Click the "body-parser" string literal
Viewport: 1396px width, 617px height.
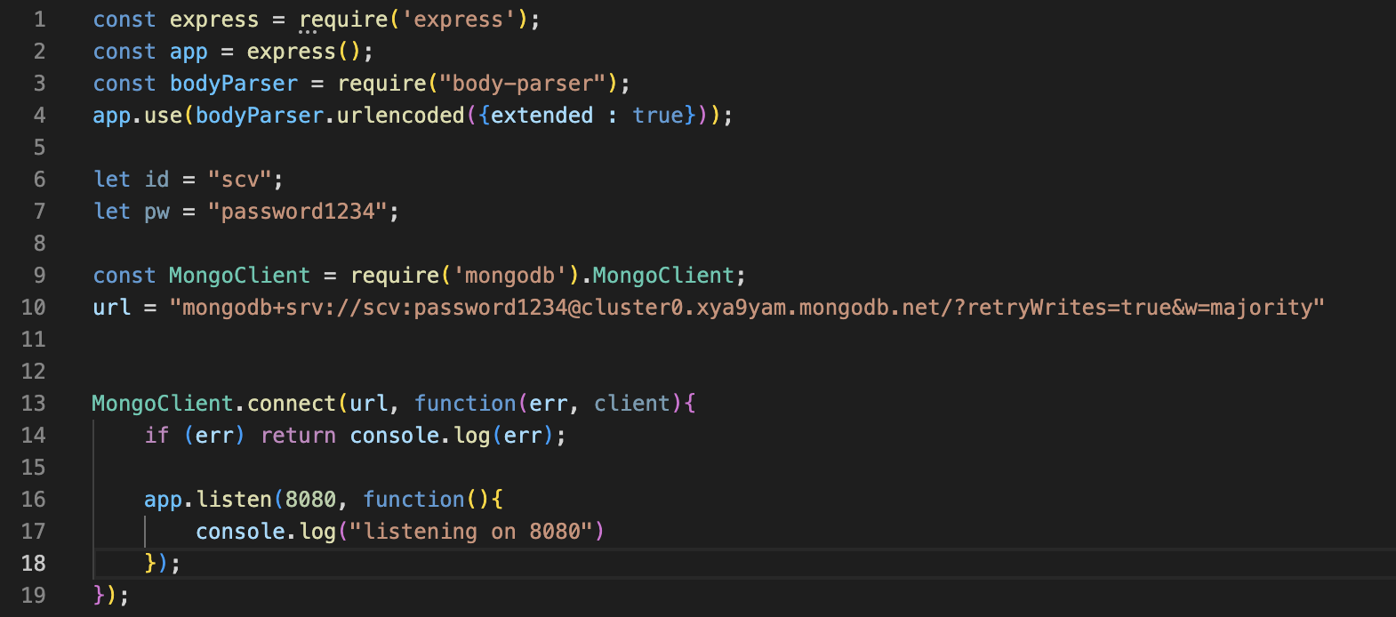click(x=523, y=84)
